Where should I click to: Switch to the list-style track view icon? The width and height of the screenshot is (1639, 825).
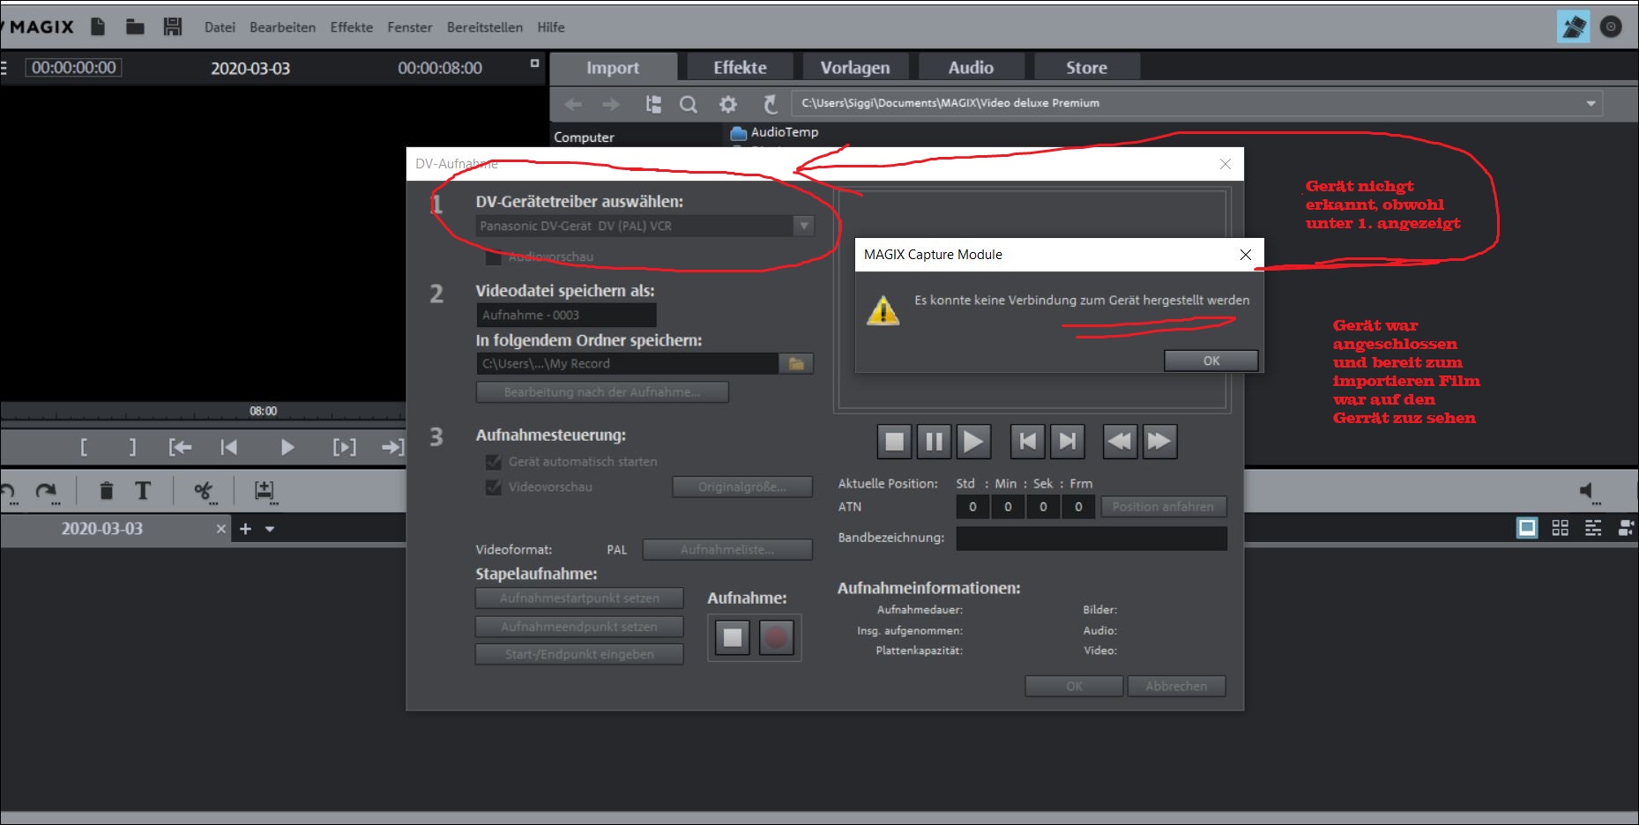(x=1593, y=528)
